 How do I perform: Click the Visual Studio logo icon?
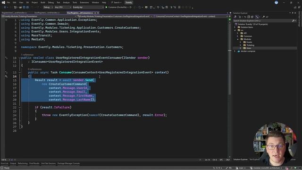tap(3, 2)
